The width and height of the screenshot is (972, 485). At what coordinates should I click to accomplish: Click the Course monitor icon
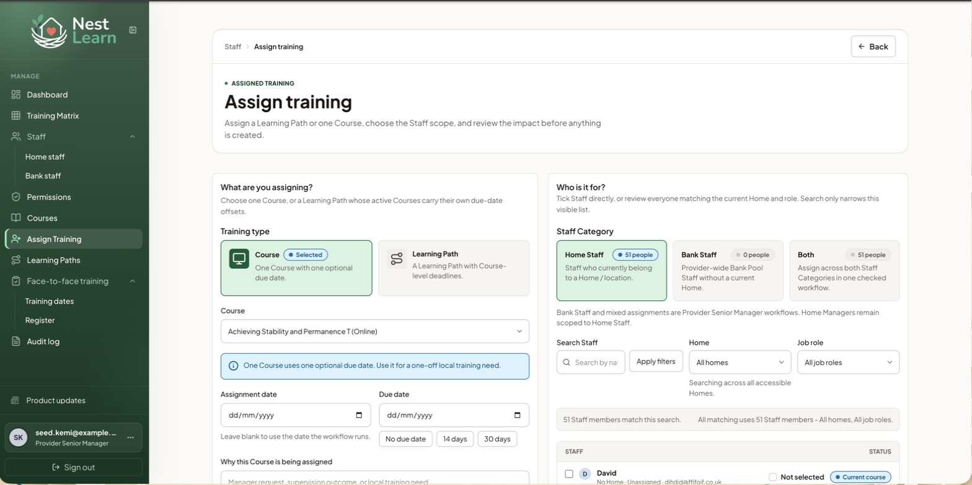[239, 259]
